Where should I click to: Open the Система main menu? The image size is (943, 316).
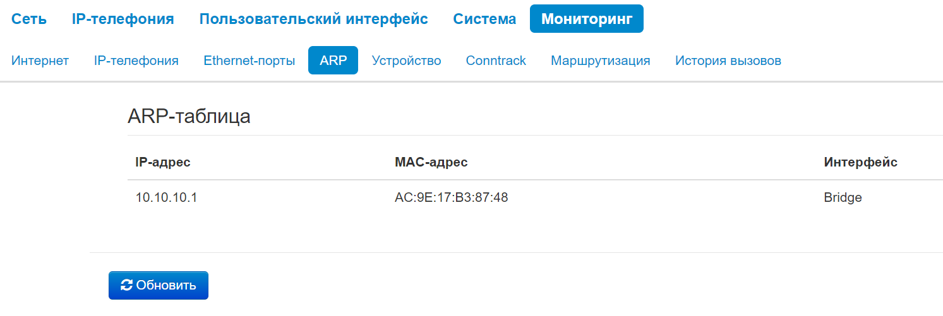point(484,19)
